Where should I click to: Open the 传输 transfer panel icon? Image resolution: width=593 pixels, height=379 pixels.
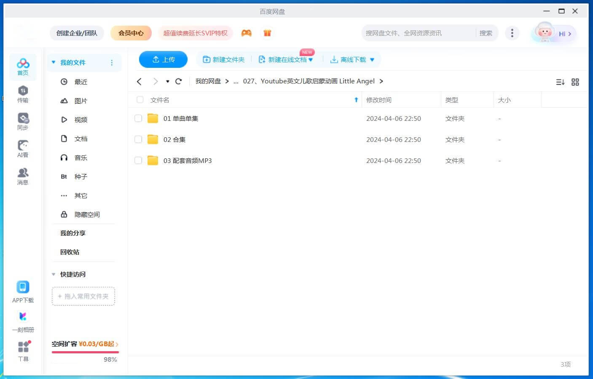click(23, 94)
